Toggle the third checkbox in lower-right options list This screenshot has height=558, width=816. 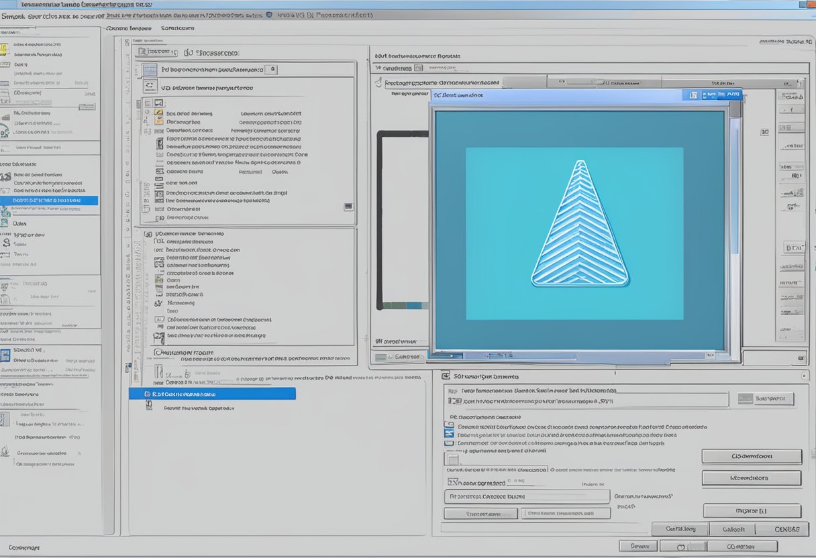pos(449,443)
